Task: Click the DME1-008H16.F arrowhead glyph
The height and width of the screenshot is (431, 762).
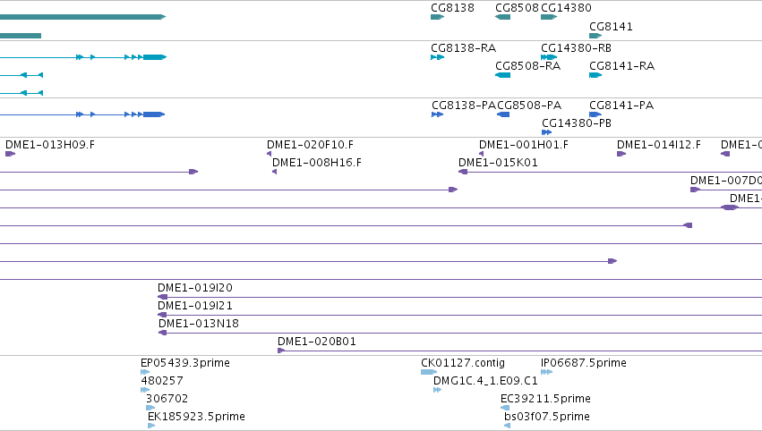Action: coord(275,172)
